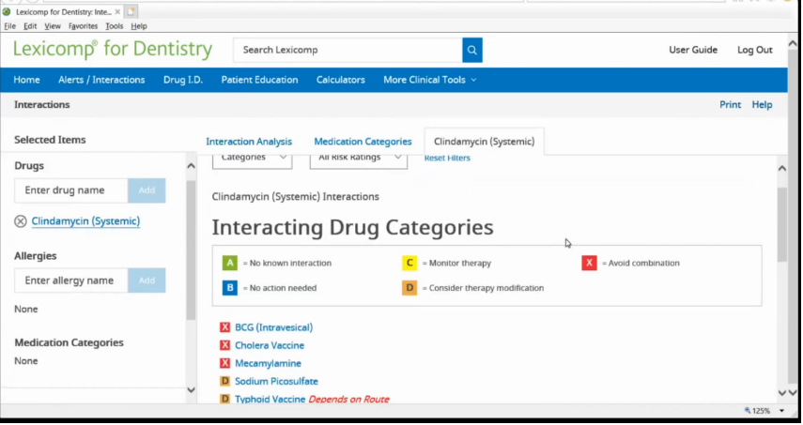
Task: Open the Drug I.D. page
Action: (x=183, y=80)
